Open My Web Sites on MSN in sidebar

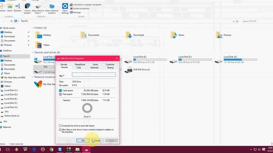tap(15, 77)
